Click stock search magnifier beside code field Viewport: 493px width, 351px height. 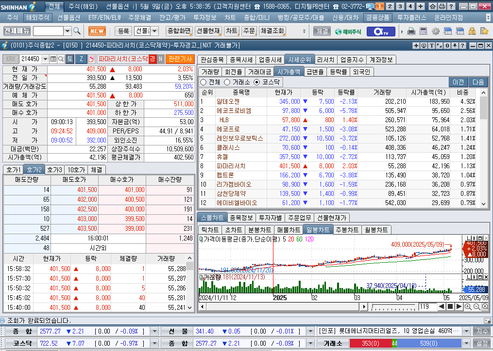[x=61, y=59]
